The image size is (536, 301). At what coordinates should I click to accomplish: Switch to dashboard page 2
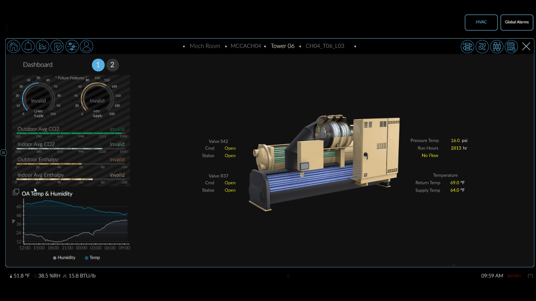112,65
